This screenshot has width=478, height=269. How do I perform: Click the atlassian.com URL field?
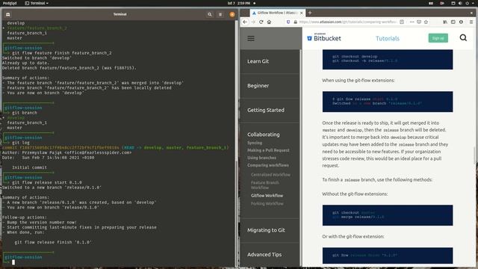(347, 22)
